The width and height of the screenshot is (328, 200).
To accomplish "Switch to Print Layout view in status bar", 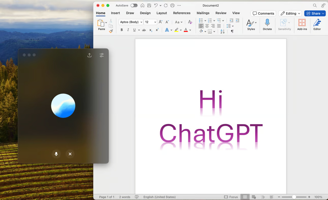I will tap(245, 197).
